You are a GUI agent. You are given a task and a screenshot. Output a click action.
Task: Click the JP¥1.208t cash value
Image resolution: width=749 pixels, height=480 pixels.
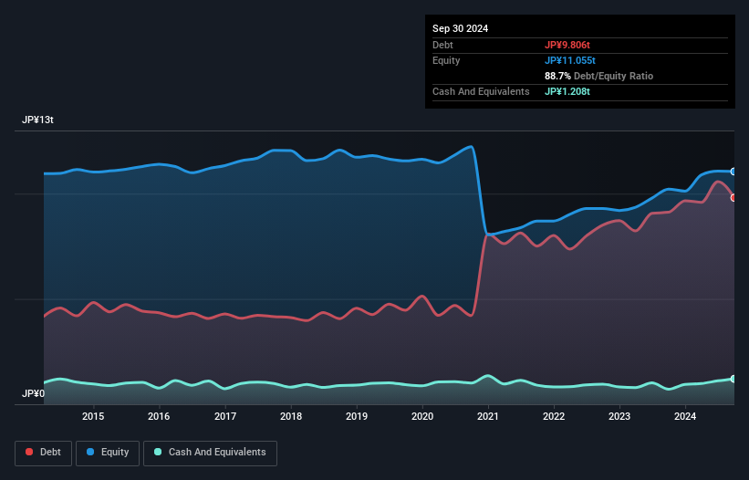point(567,91)
